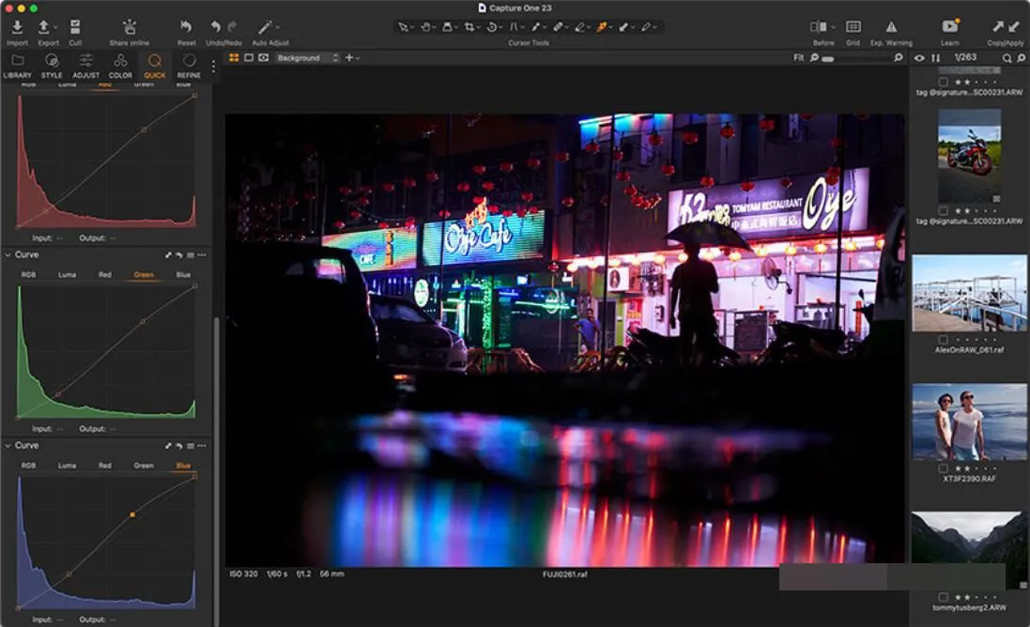Click the Copy adjustments up-arrow icon

pos(998,26)
